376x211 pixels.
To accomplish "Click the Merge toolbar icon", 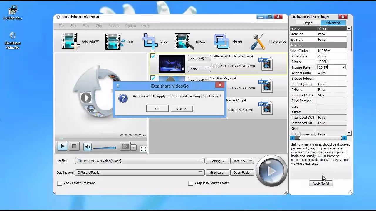I will click(221, 41).
